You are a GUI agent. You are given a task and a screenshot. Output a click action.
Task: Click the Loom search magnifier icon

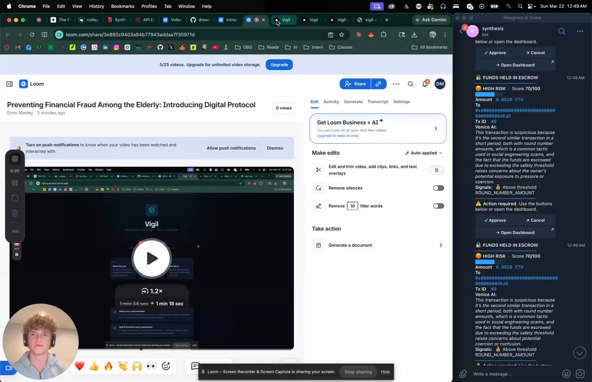tap(410, 84)
